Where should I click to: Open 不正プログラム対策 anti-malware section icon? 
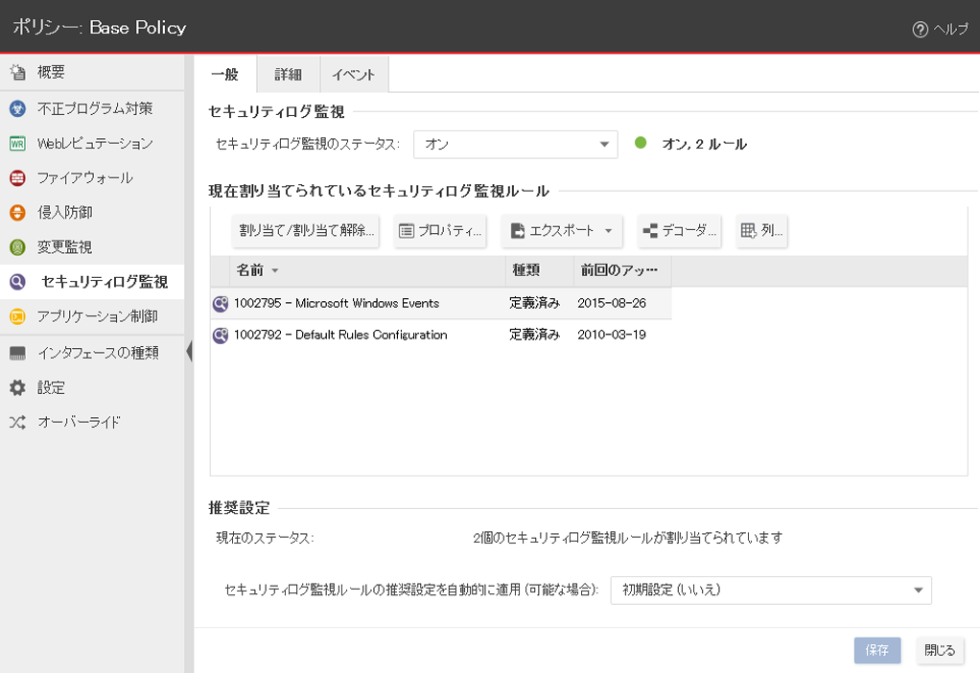17,108
